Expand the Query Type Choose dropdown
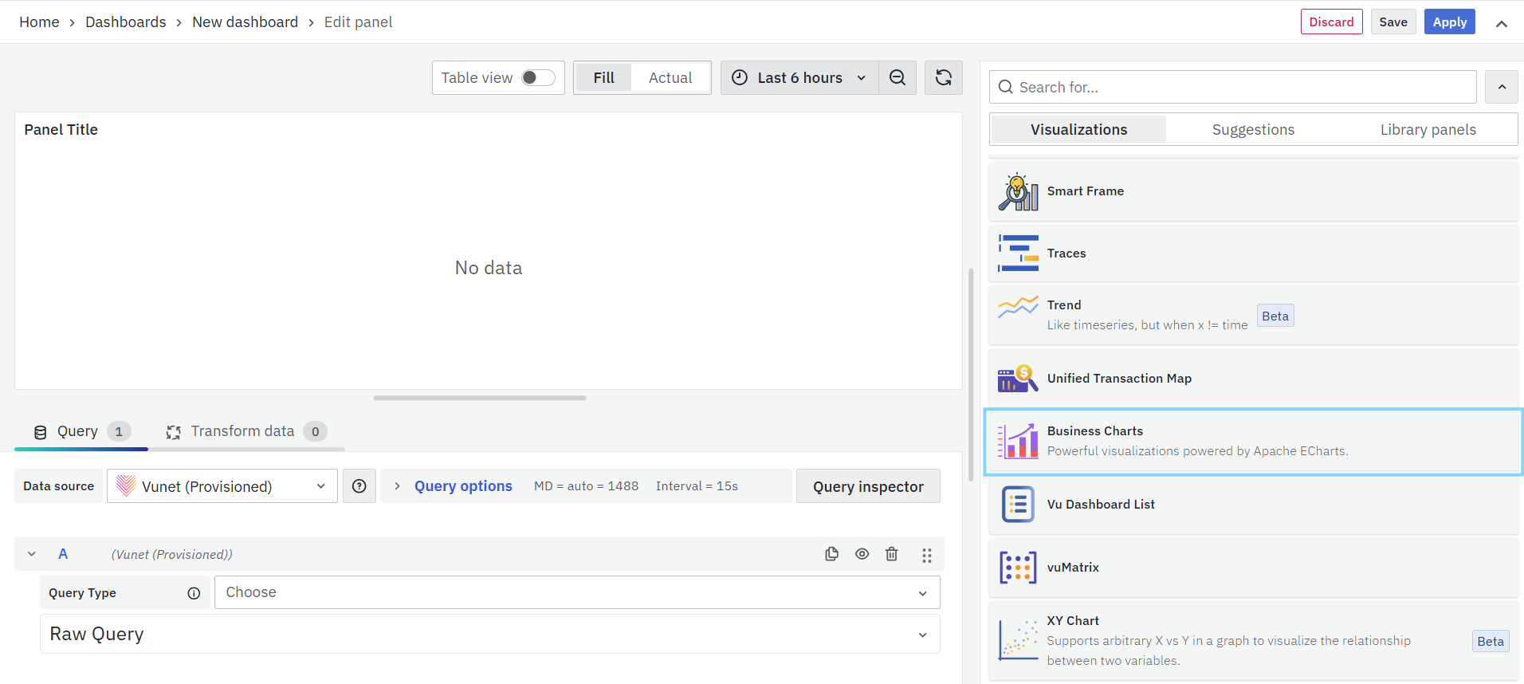This screenshot has width=1524, height=684. [576, 592]
